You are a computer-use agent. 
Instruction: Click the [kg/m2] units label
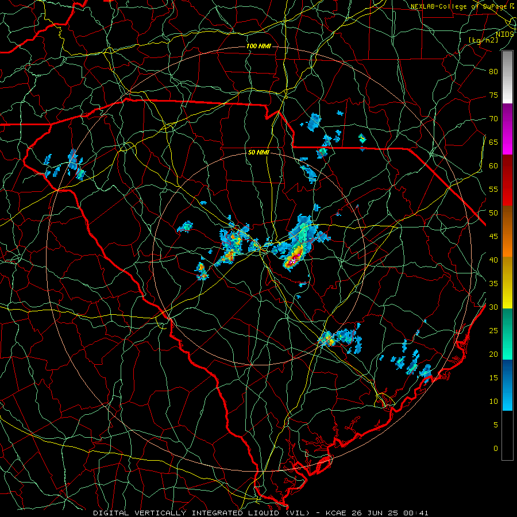(483, 40)
